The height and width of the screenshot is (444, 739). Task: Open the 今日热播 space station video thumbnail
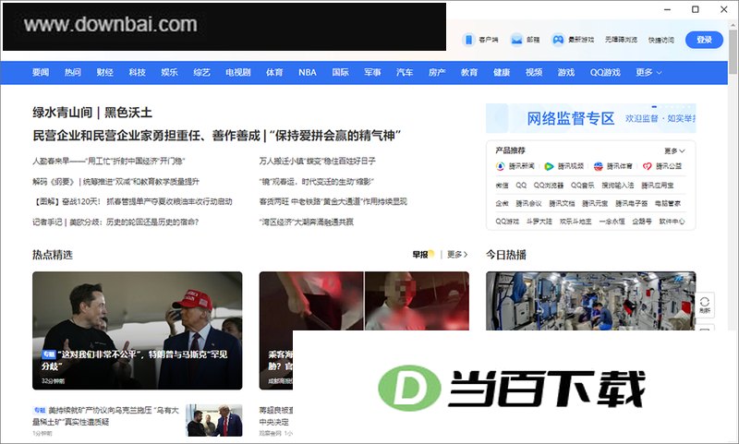(x=591, y=301)
